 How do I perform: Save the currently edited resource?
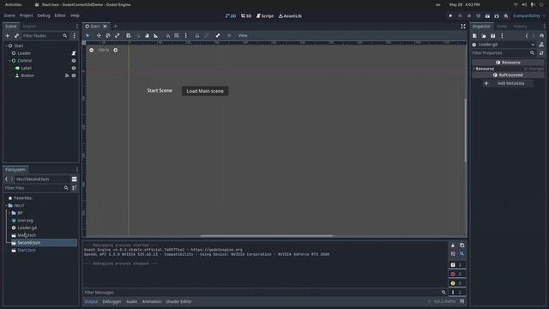tap(492, 36)
